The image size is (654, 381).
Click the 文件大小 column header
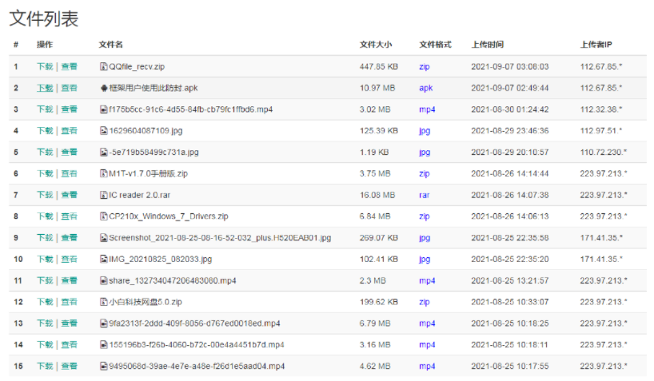click(x=376, y=45)
